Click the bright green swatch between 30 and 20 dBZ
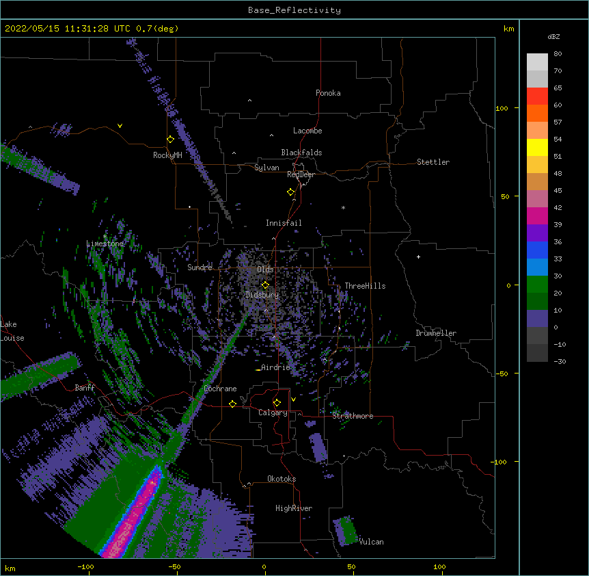Image resolution: width=589 pixels, height=576 pixels. point(537,285)
